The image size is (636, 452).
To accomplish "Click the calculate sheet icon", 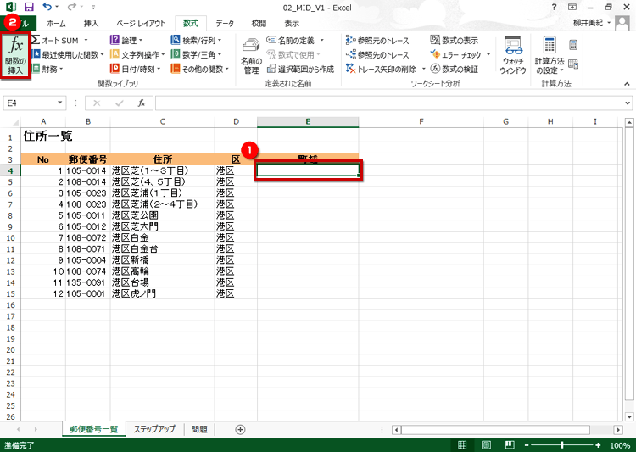I will click(x=573, y=64).
